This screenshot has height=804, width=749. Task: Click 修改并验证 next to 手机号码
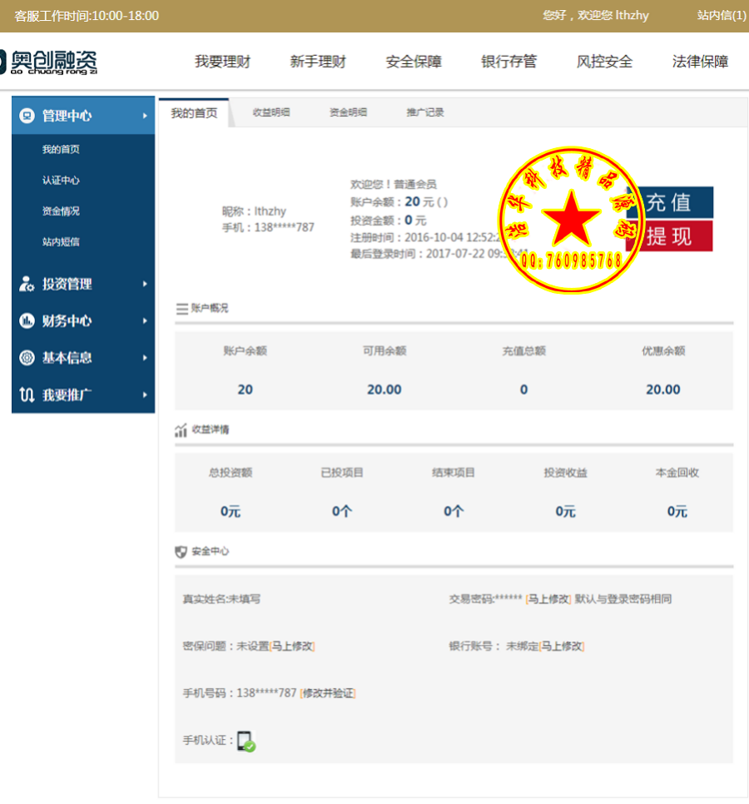click(328, 693)
